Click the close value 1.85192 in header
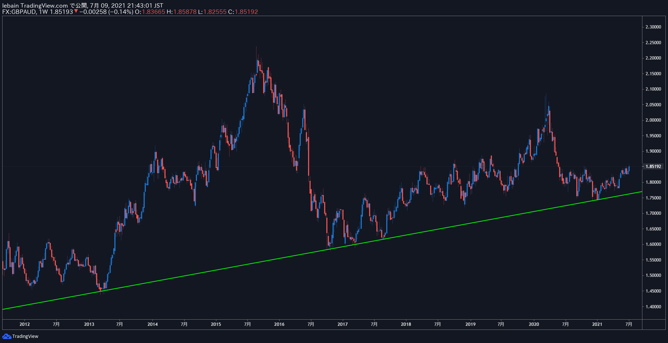 [x=246, y=12]
